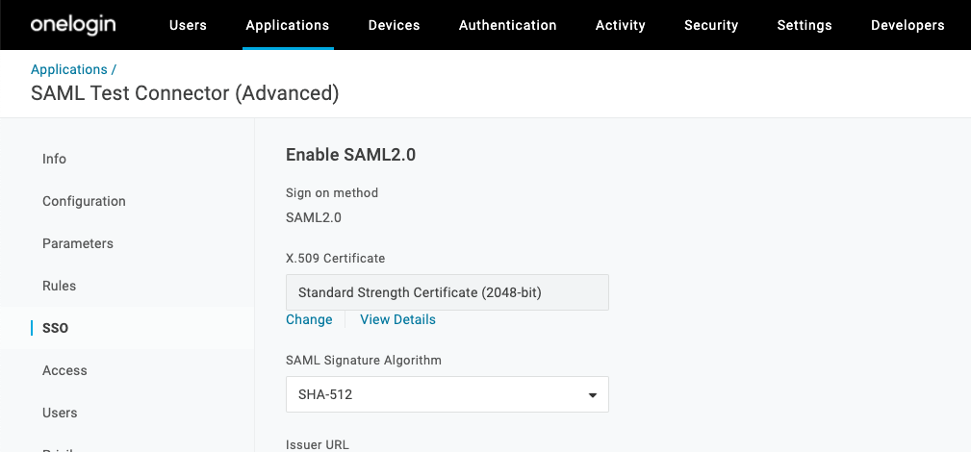Open the Security menu
The height and width of the screenshot is (452, 971).
point(710,26)
